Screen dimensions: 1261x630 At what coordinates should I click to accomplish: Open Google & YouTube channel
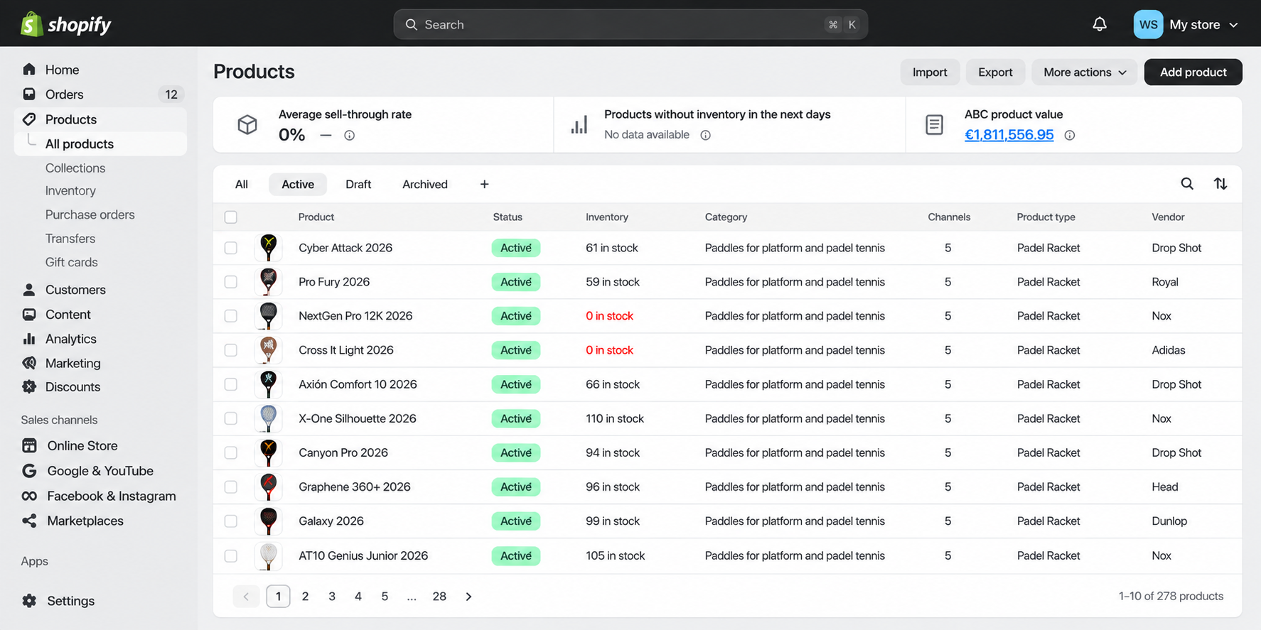click(x=100, y=471)
